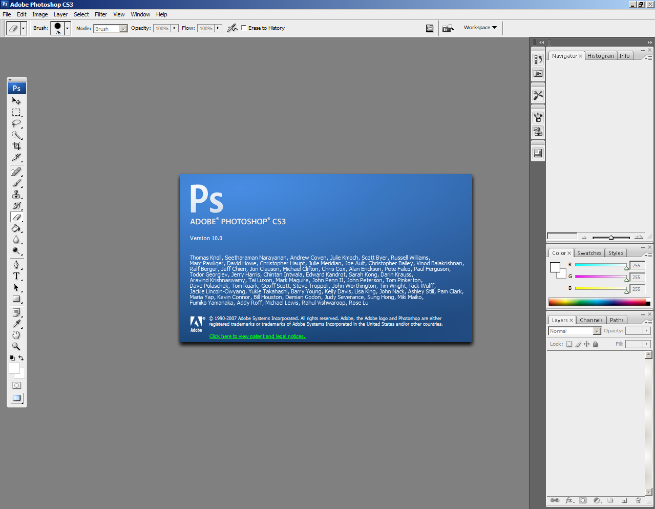Select the Lasso tool
The width and height of the screenshot is (655, 509).
(16, 123)
